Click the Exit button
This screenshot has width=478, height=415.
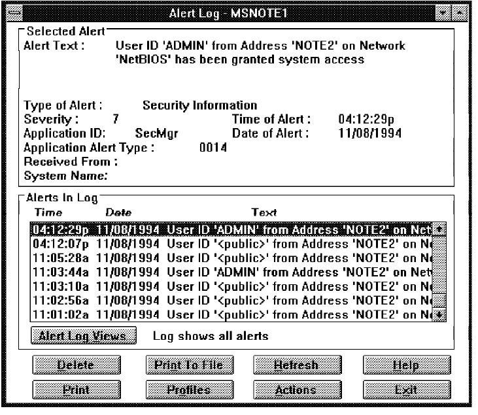click(x=407, y=390)
